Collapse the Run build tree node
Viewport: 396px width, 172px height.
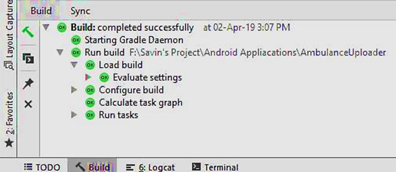pyautogui.click(x=60, y=53)
